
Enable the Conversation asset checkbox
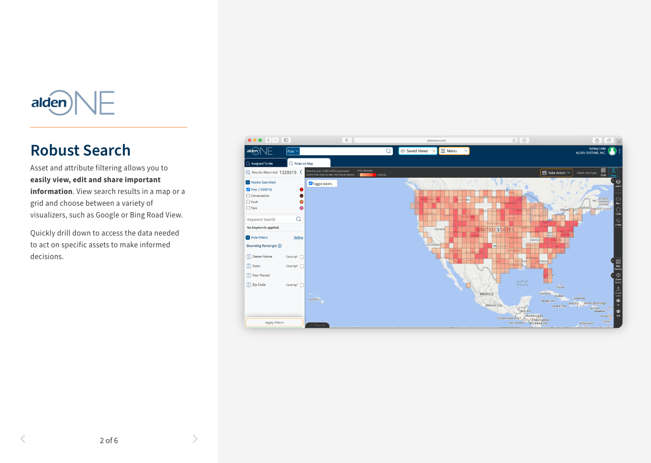point(248,196)
